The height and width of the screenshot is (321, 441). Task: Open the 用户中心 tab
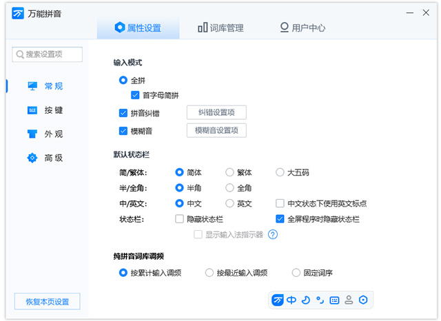302,28
